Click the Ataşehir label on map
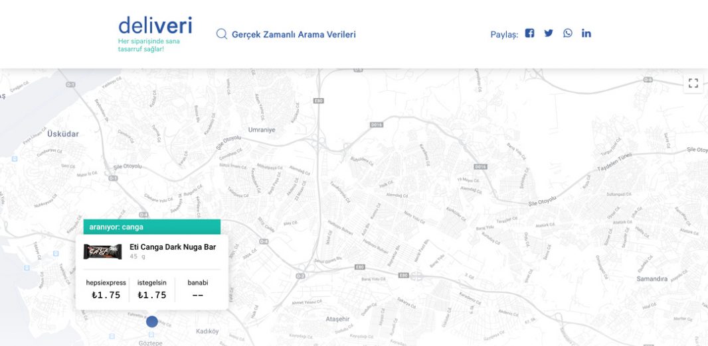Image resolution: width=708 pixels, height=346 pixels. pyautogui.click(x=338, y=319)
